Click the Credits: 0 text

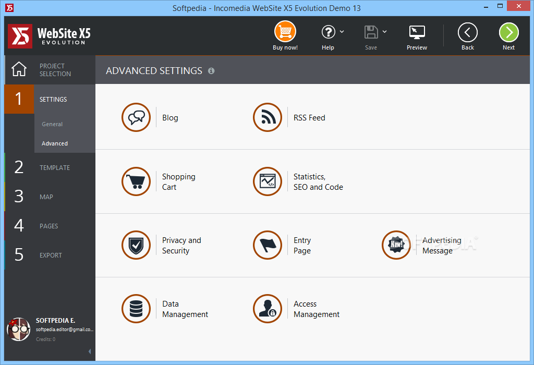(46, 339)
